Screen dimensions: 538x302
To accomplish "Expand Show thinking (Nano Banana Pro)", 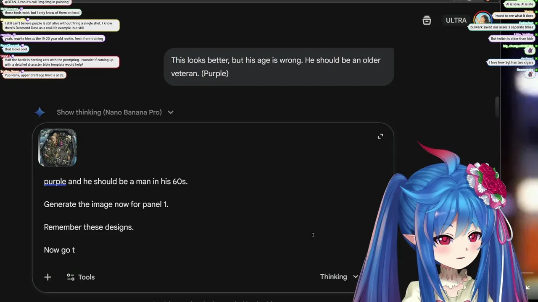I will (x=109, y=112).
